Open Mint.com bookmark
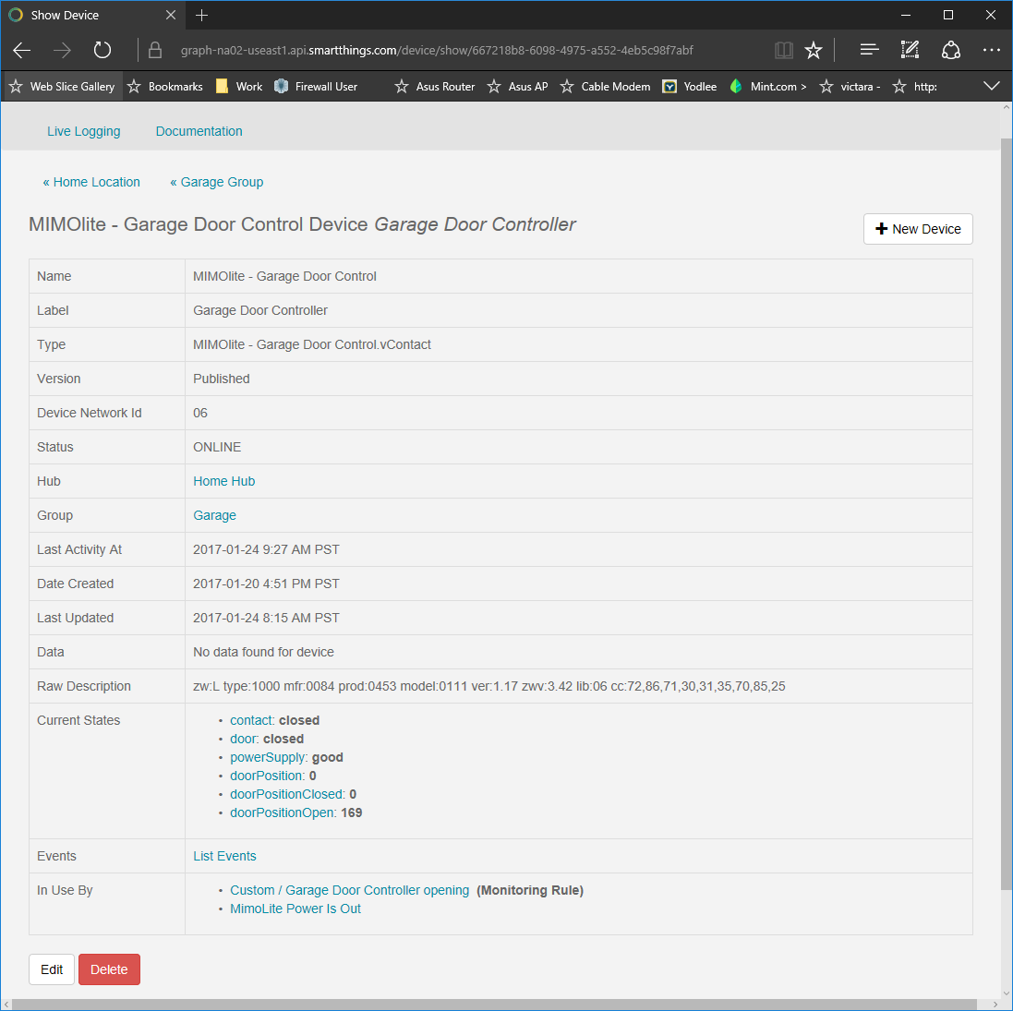 coord(768,87)
